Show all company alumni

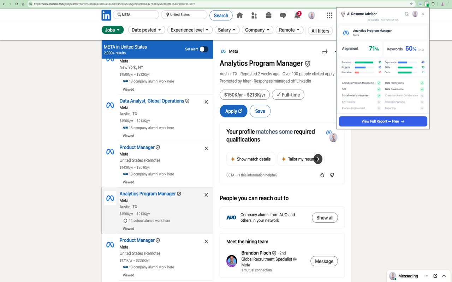pyautogui.click(x=325, y=217)
